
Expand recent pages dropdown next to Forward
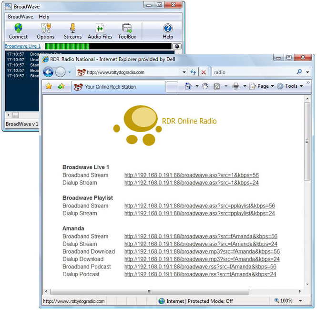pyautogui.click(x=70, y=72)
